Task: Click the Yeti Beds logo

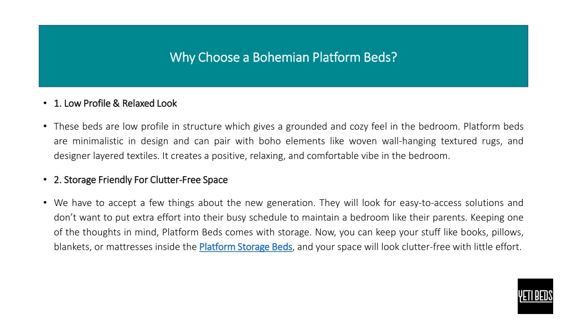Action: click(x=535, y=296)
